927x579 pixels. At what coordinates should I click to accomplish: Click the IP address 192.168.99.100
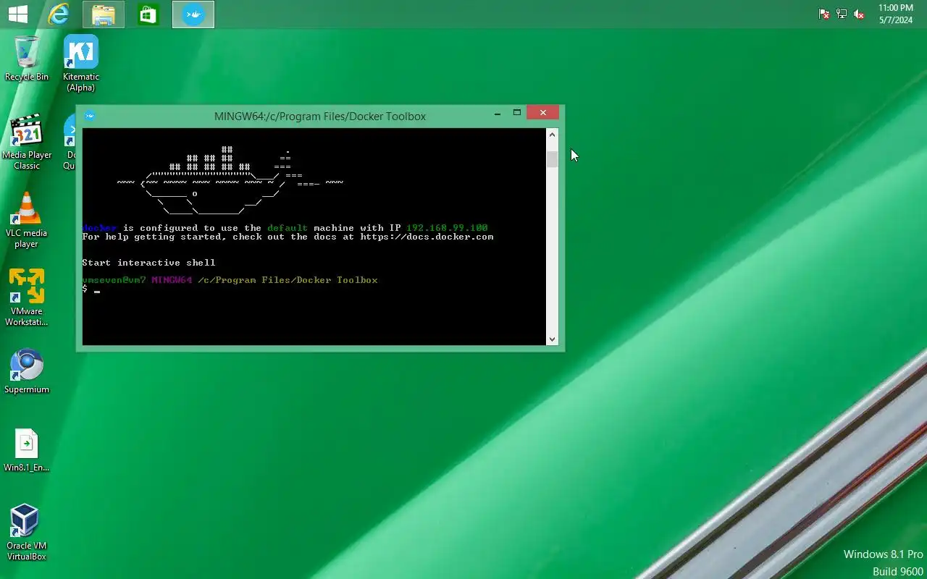447,228
